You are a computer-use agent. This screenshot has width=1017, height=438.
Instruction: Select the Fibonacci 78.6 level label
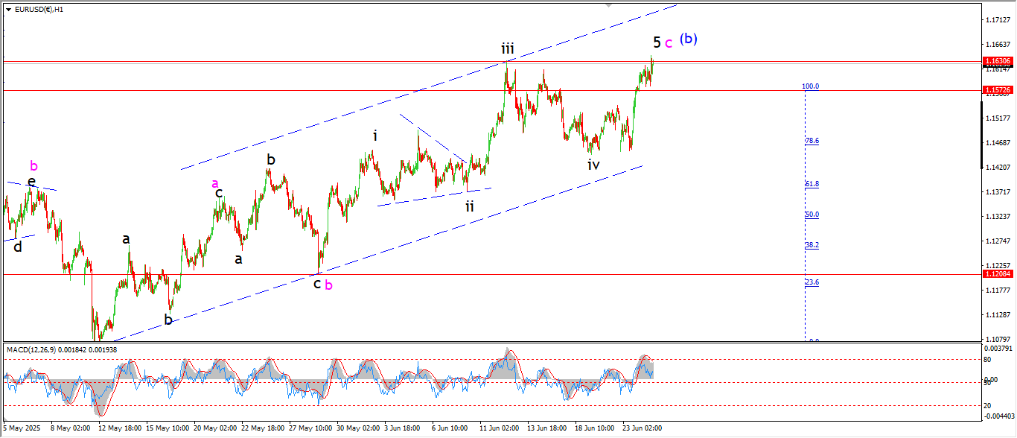[x=812, y=141]
